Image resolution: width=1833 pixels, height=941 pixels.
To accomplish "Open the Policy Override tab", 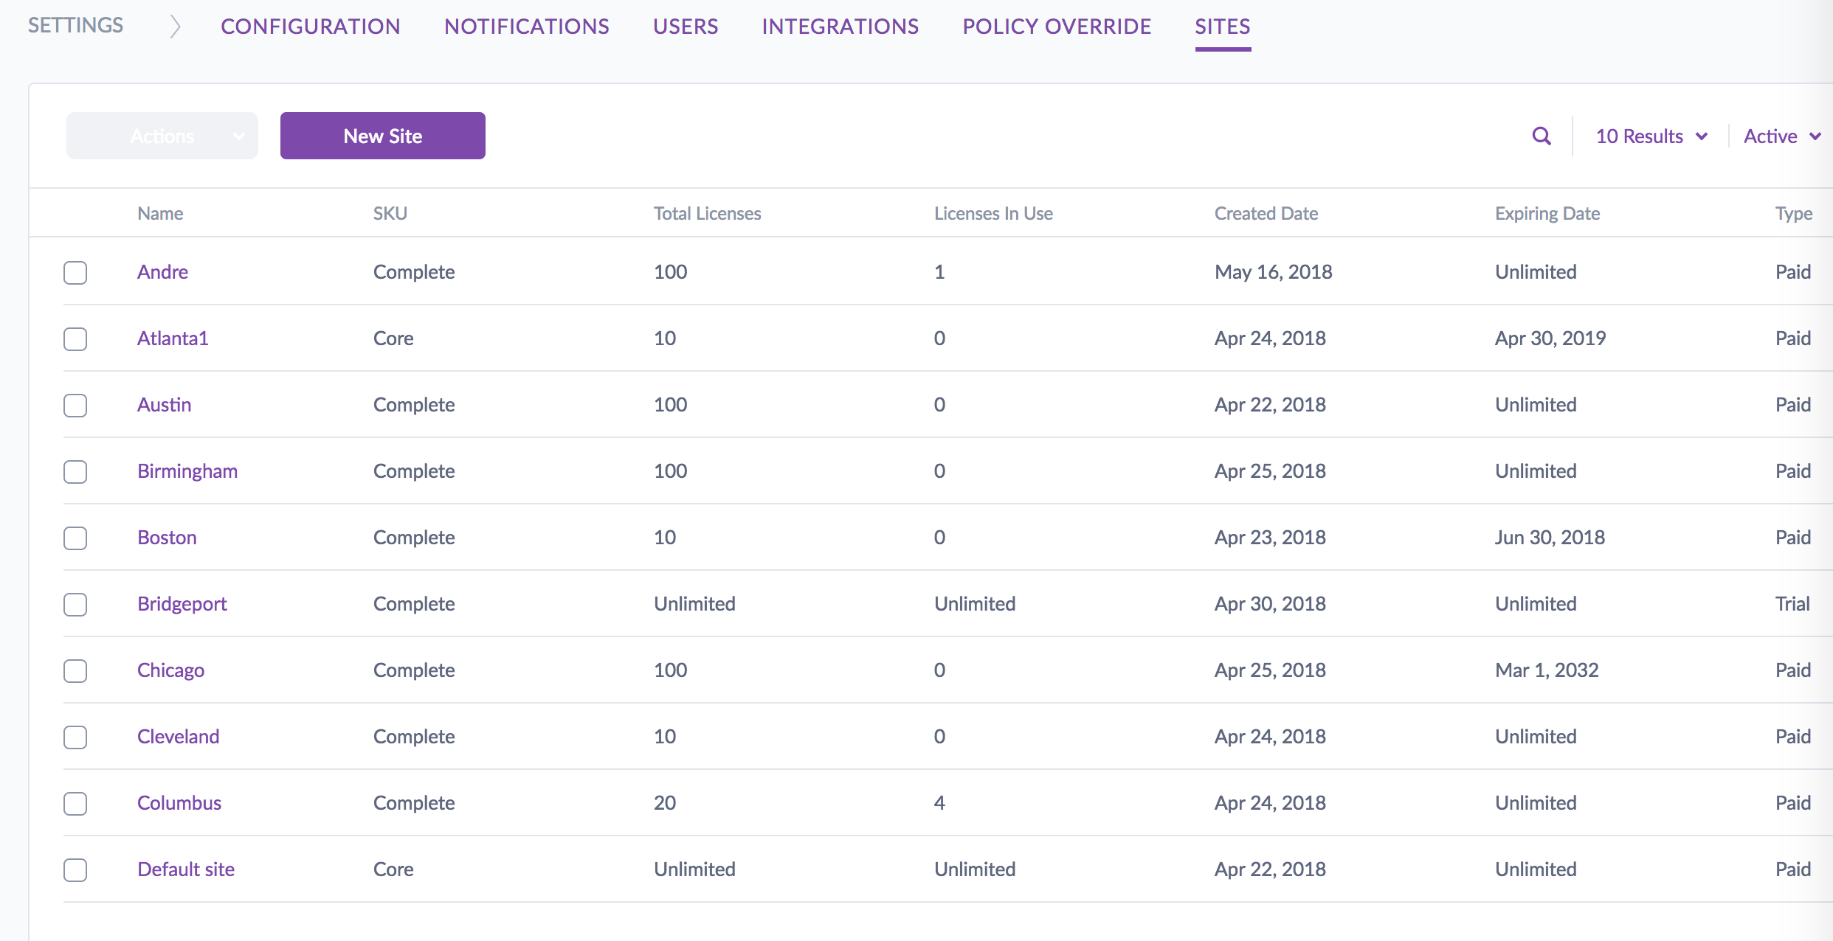I will point(1057,27).
